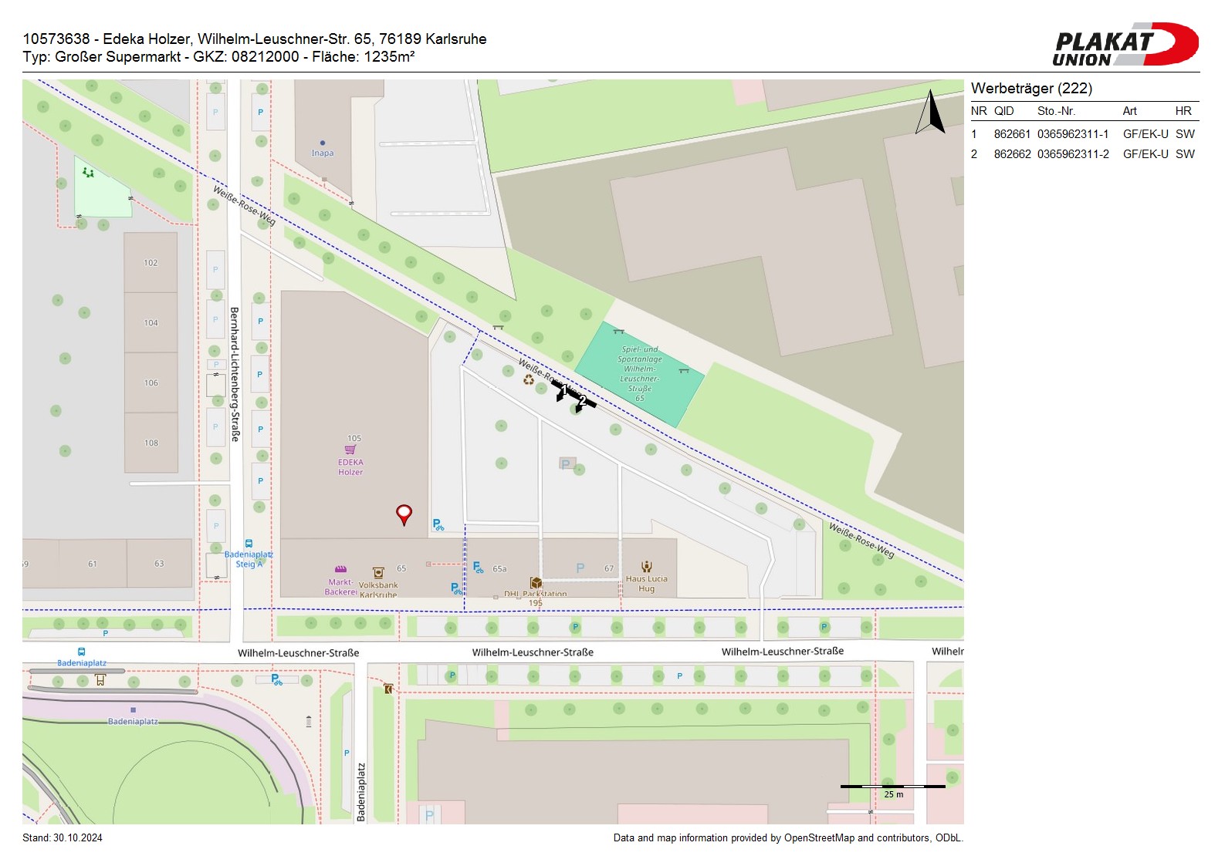Click the Werbeträger (222) heading

pos(1031,89)
